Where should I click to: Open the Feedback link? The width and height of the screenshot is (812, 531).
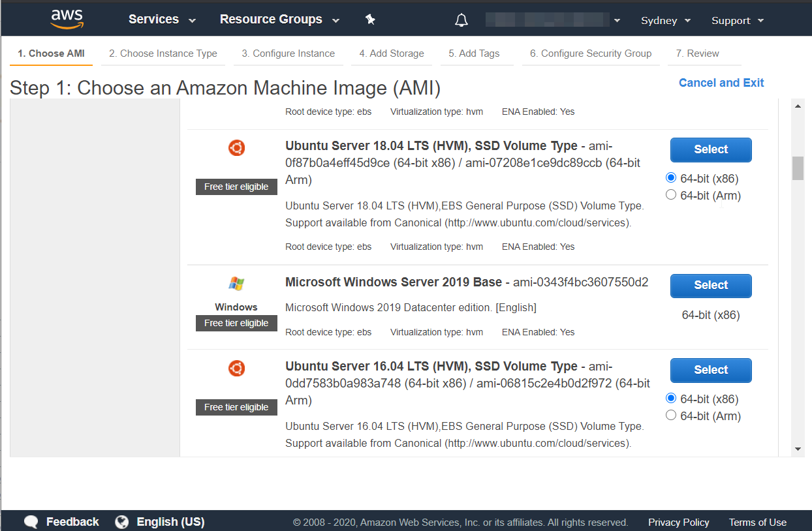tap(72, 522)
